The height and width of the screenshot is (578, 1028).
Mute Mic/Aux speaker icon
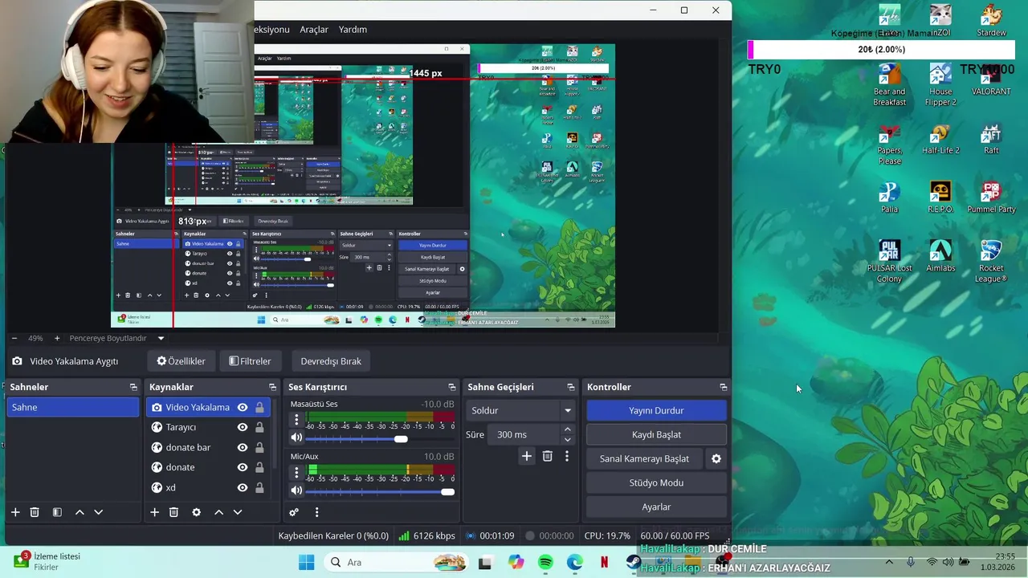coord(296,490)
